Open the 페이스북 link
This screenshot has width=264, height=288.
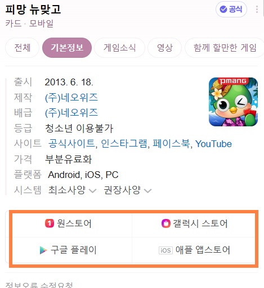(171, 144)
